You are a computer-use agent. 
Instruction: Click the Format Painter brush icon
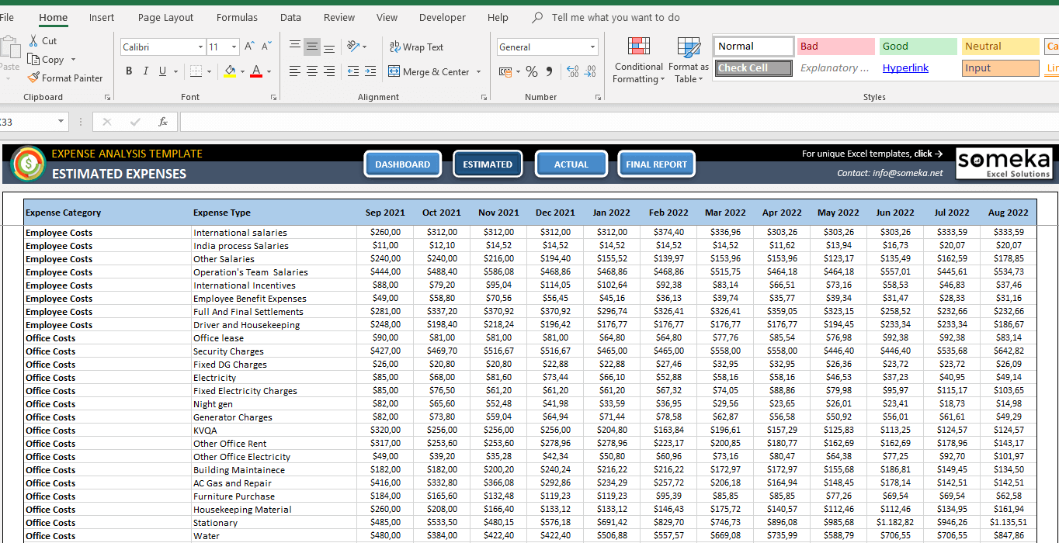pos(33,78)
